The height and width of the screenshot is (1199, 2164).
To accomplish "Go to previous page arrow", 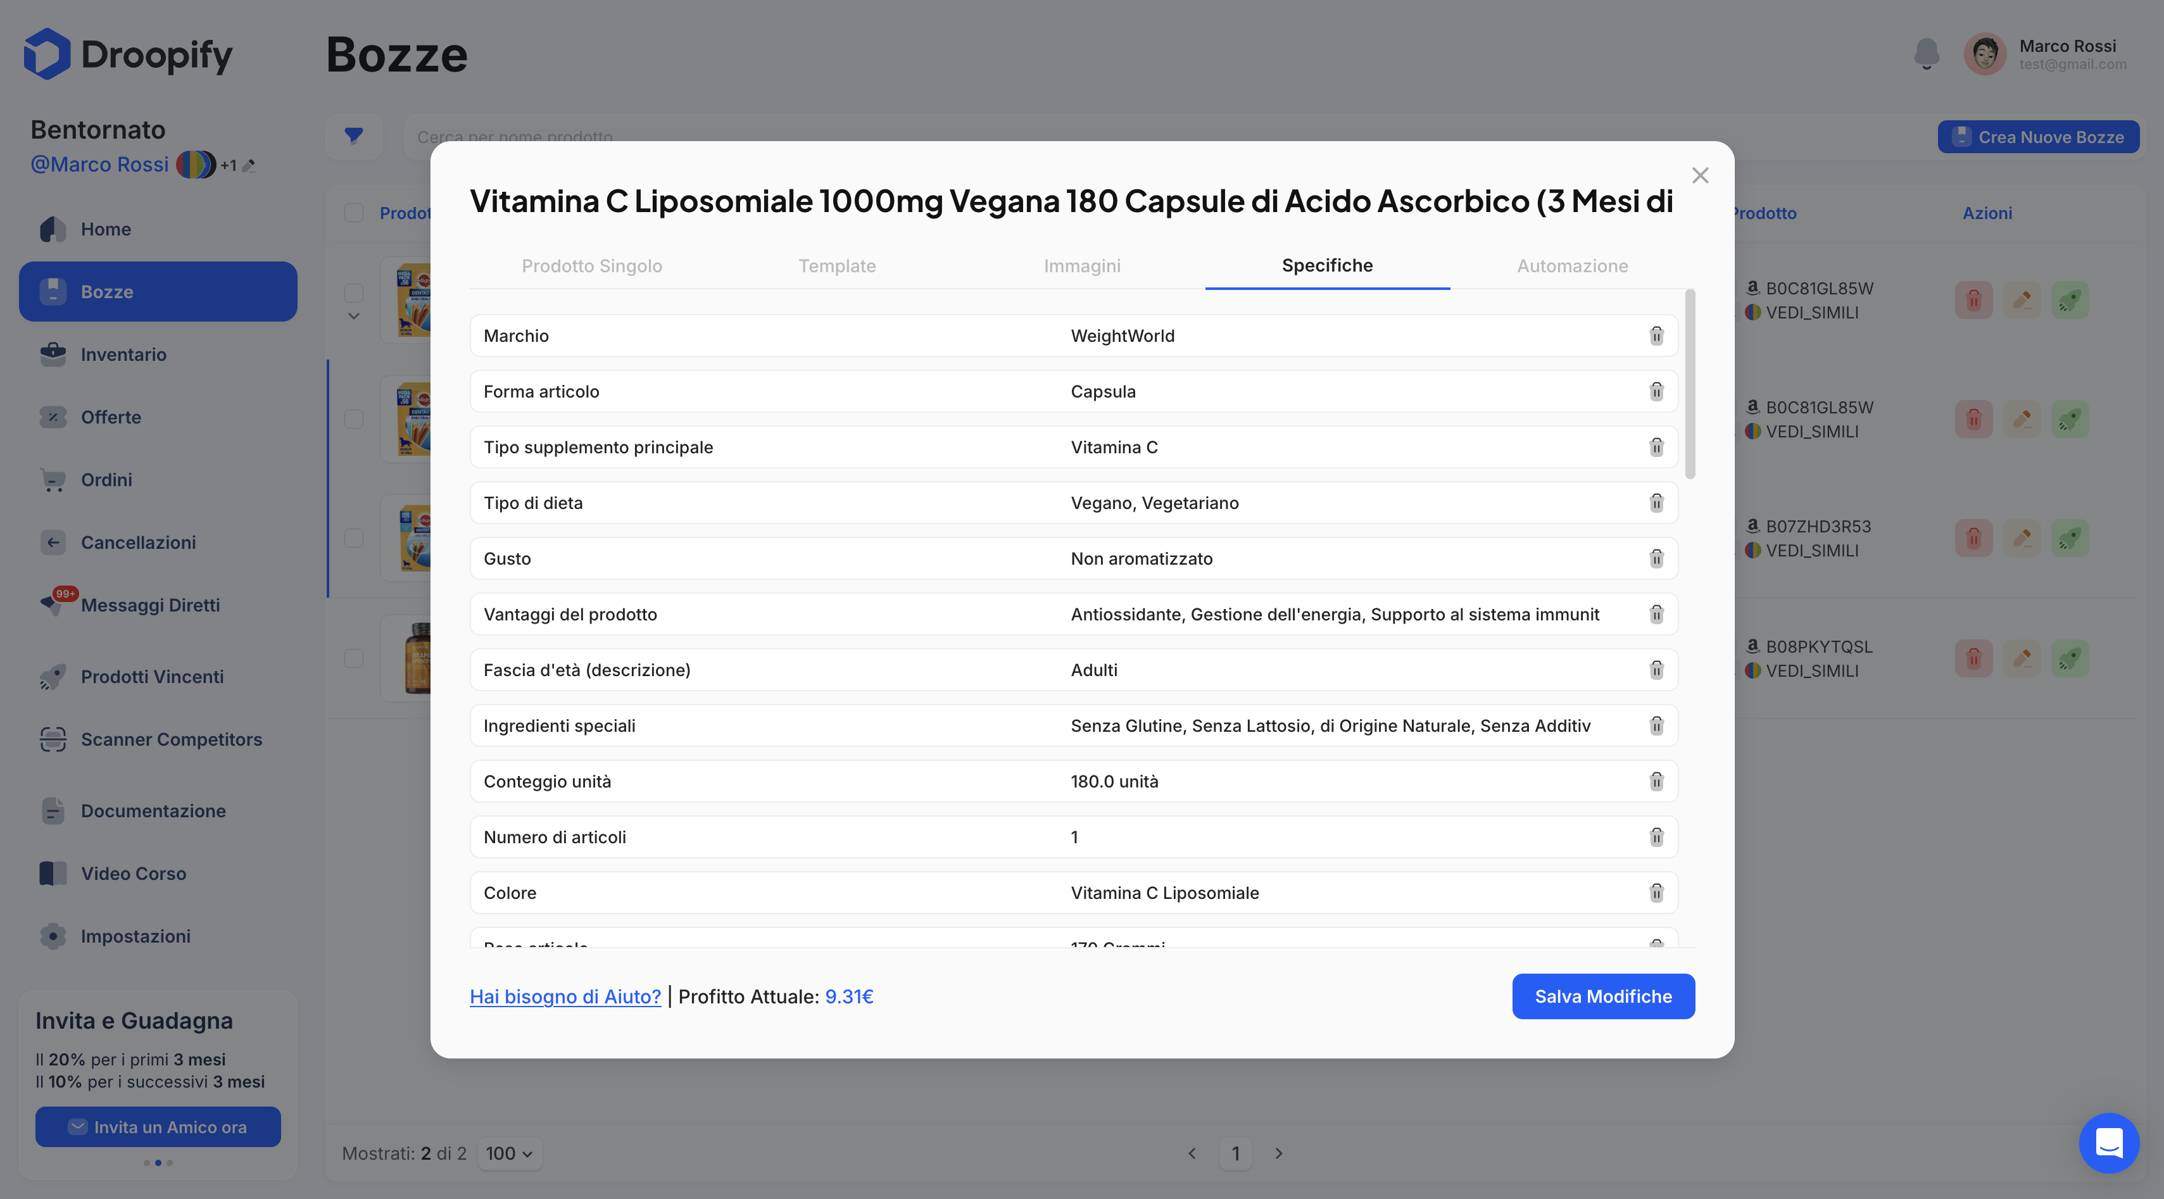I will pyautogui.click(x=1191, y=1153).
